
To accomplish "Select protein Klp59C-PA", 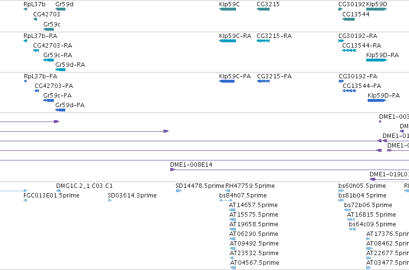I will pyautogui.click(x=227, y=81).
